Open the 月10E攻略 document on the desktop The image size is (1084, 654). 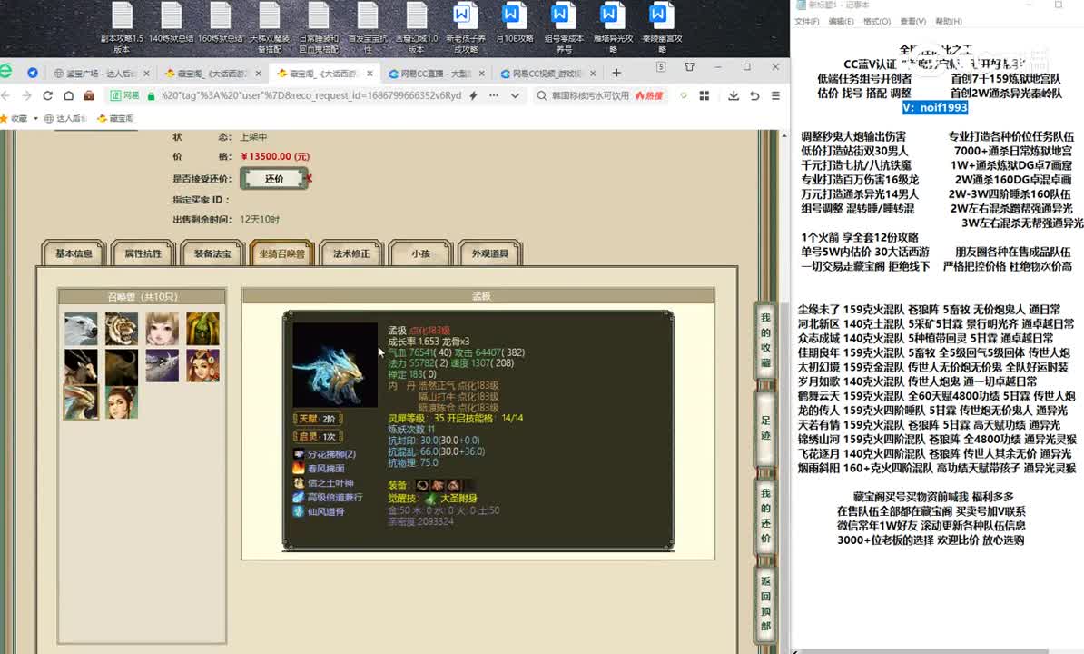tap(515, 24)
